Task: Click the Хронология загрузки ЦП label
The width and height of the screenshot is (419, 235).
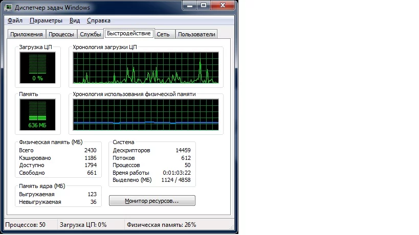Action: coord(105,47)
